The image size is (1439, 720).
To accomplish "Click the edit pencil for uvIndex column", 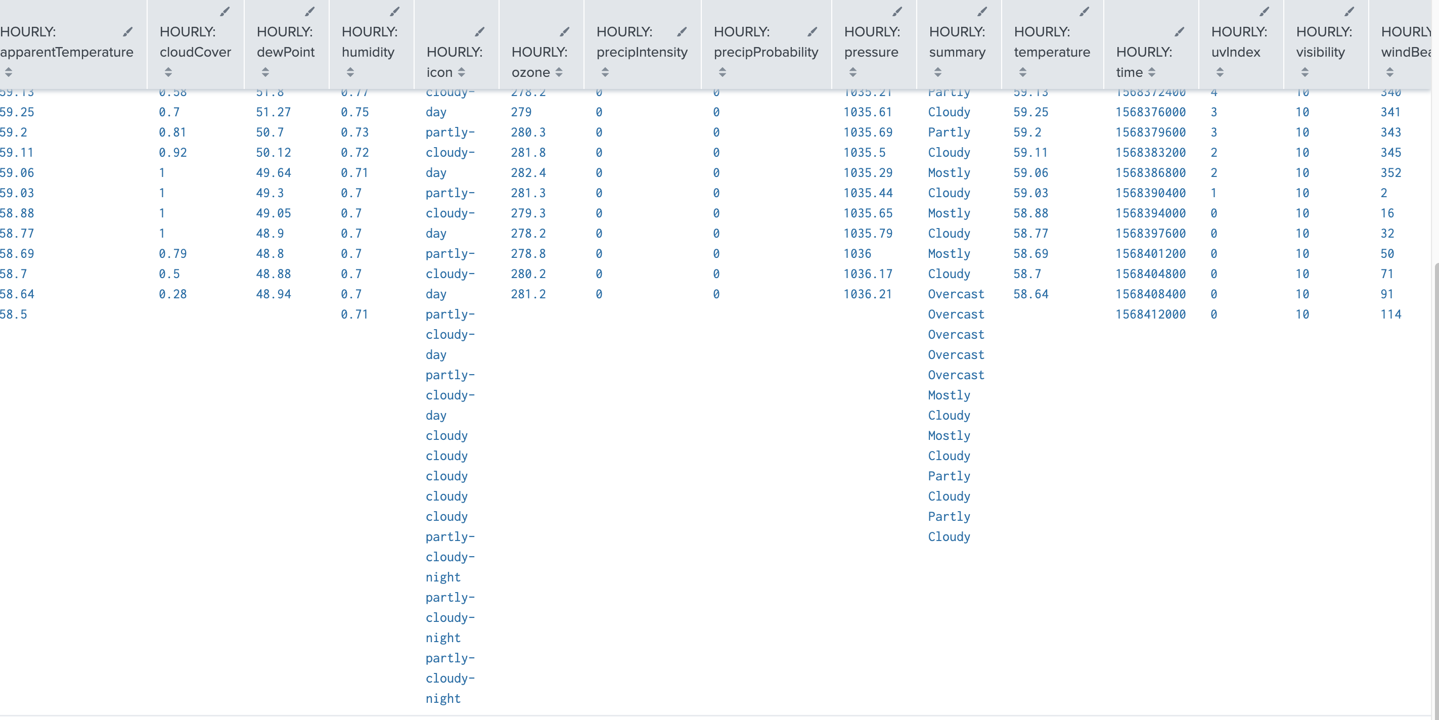I will (1264, 11).
